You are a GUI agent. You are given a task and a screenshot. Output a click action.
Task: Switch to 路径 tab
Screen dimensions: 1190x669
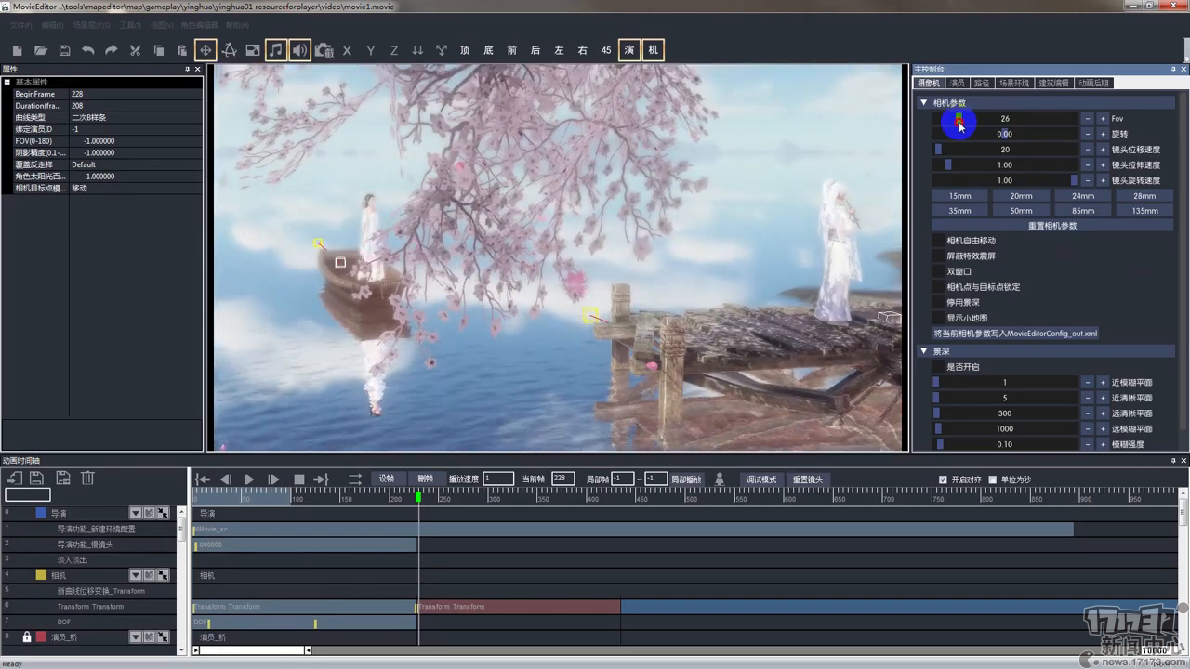coord(982,83)
